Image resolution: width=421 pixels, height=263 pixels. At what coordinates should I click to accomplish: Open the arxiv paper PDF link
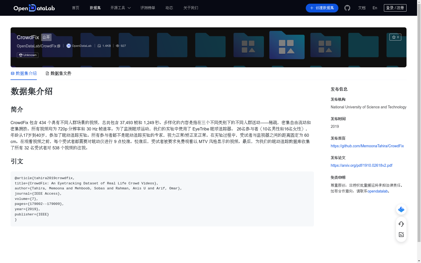362,165
